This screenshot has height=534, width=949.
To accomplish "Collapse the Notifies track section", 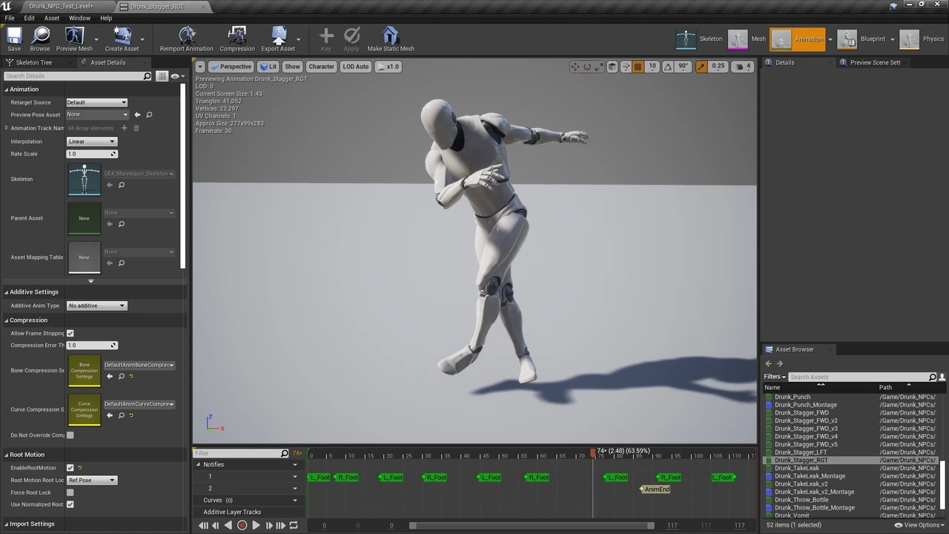I will [x=198, y=464].
